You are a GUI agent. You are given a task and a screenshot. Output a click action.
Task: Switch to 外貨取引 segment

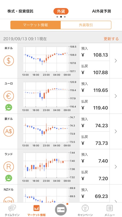86,25
